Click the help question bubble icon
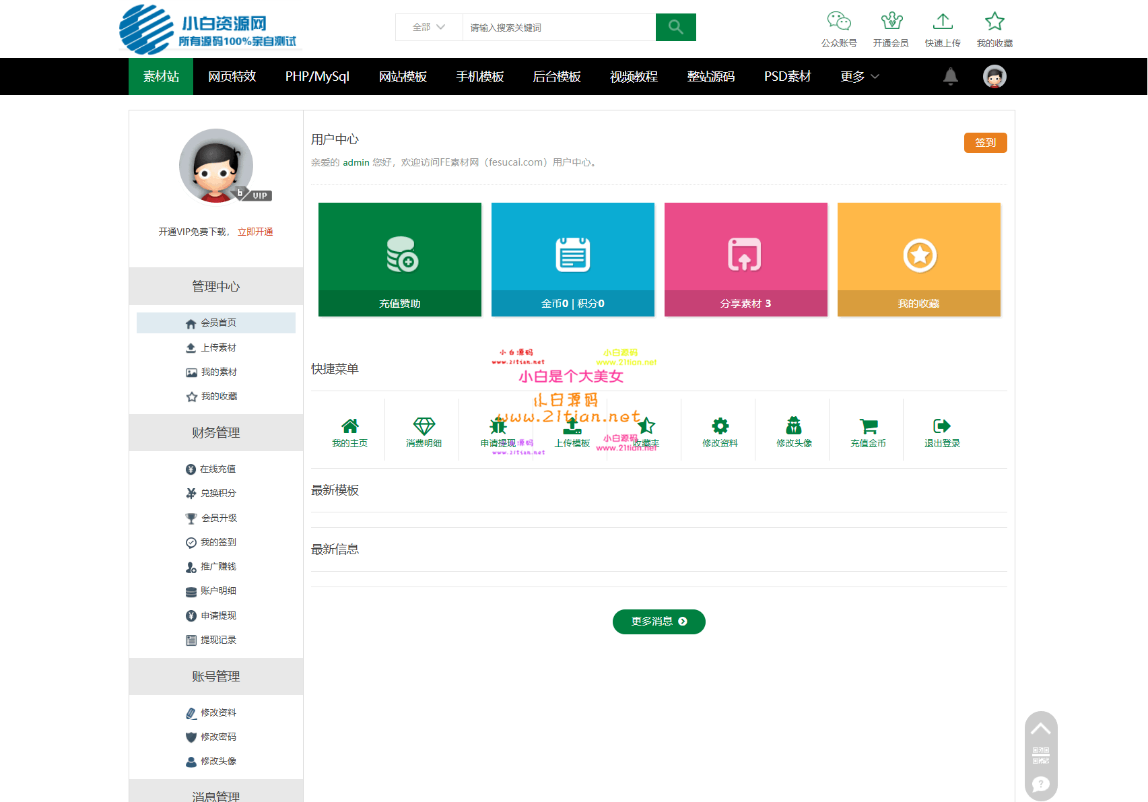 click(x=1041, y=784)
